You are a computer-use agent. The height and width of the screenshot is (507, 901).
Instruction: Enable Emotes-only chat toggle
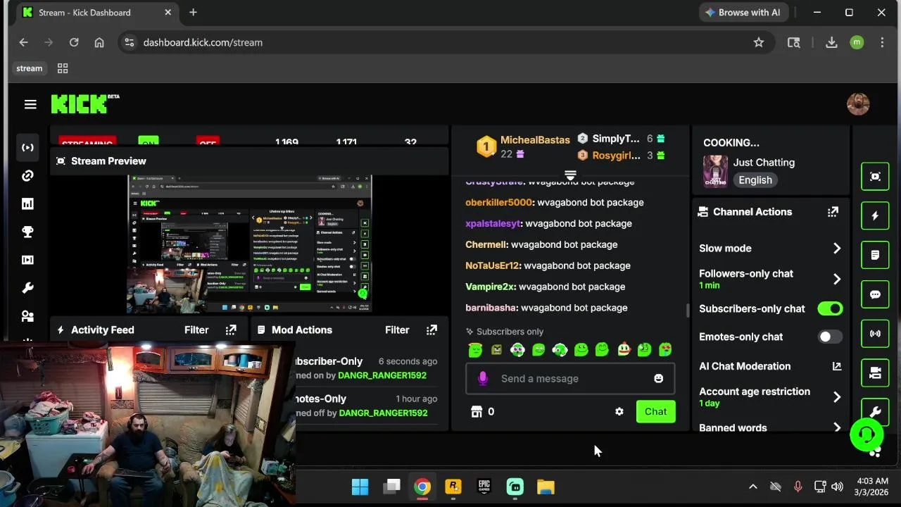830,337
